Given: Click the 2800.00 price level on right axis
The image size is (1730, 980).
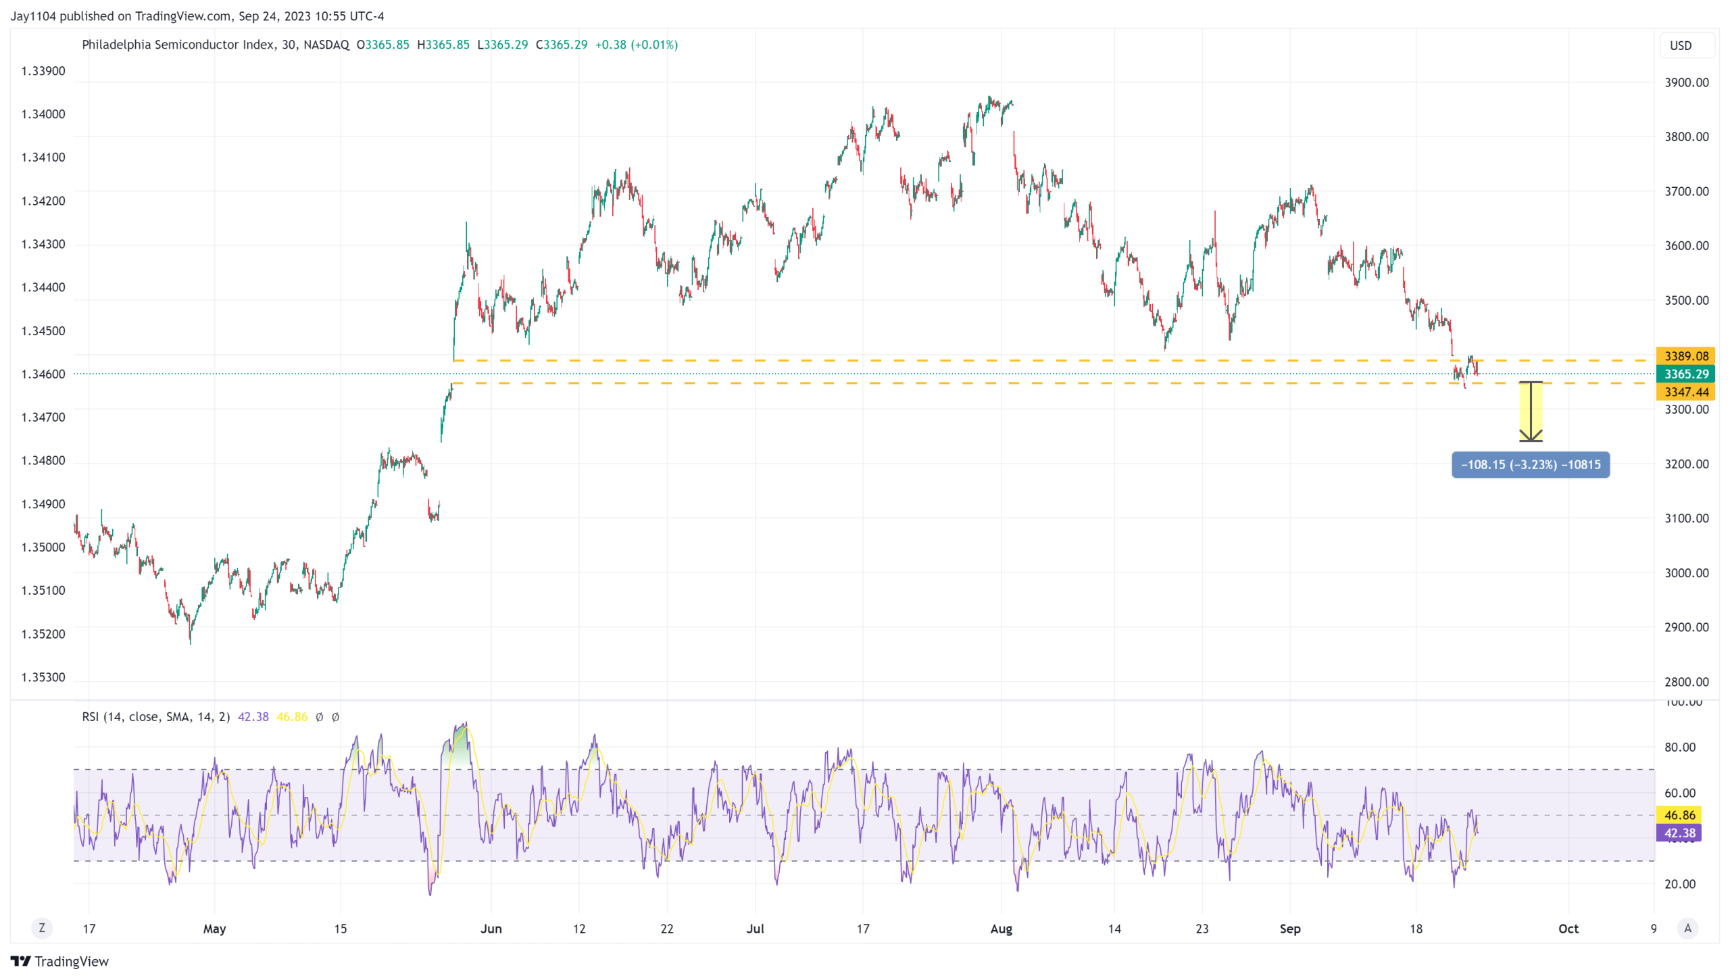Looking at the screenshot, I should 1686,682.
